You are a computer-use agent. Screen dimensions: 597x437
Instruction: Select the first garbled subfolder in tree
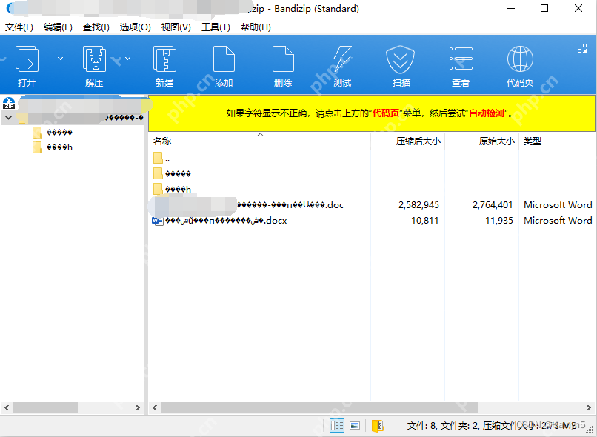coord(53,133)
